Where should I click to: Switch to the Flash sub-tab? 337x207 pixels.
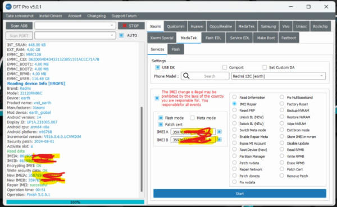(x=176, y=49)
